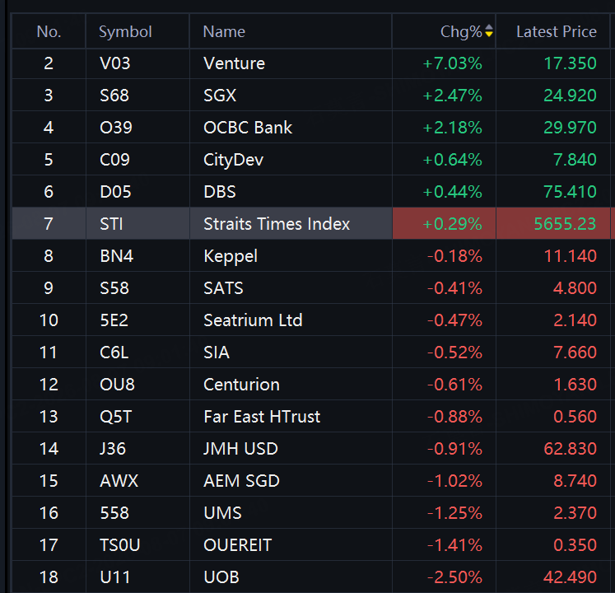Select symbol O39
This screenshot has width=615, height=593.
(x=116, y=128)
